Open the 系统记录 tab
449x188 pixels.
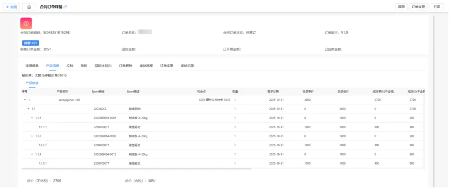187,66
